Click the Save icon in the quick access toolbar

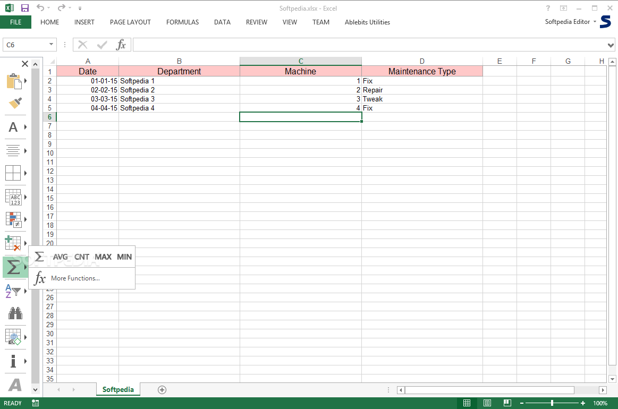pos(25,8)
